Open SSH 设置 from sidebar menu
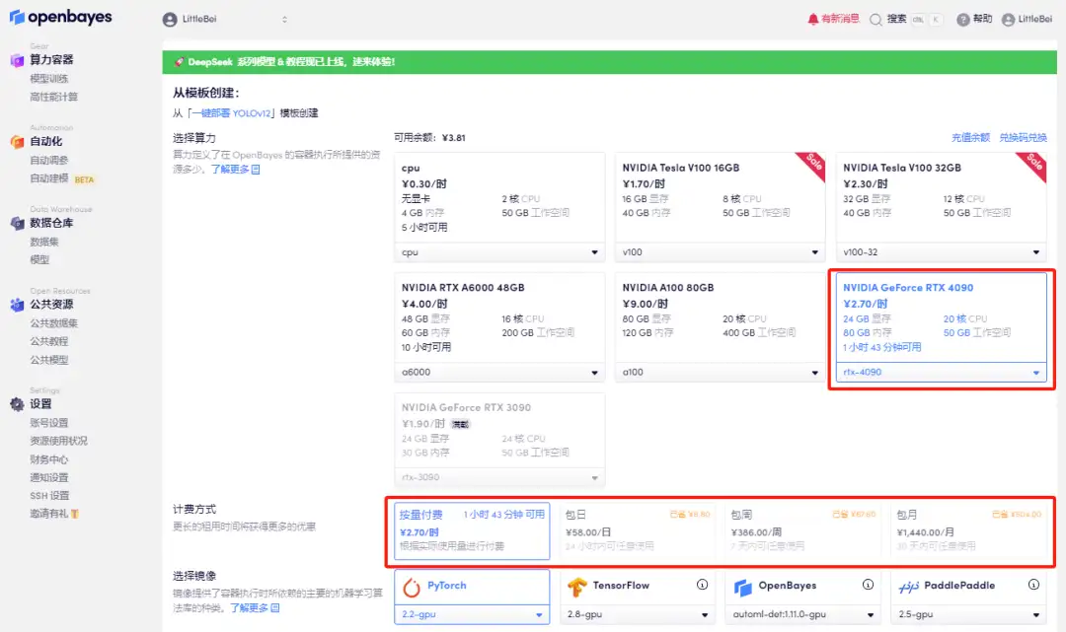The width and height of the screenshot is (1066, 632). tap(49, 495)
